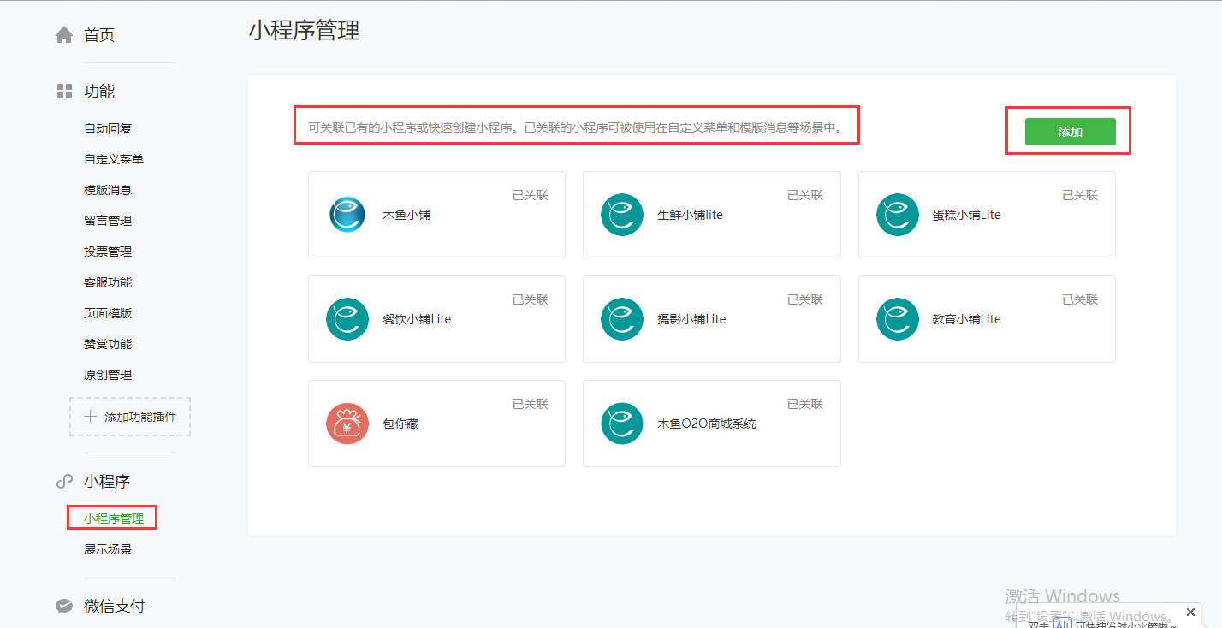Close the popup at the bottom right

coord(1190,612)
